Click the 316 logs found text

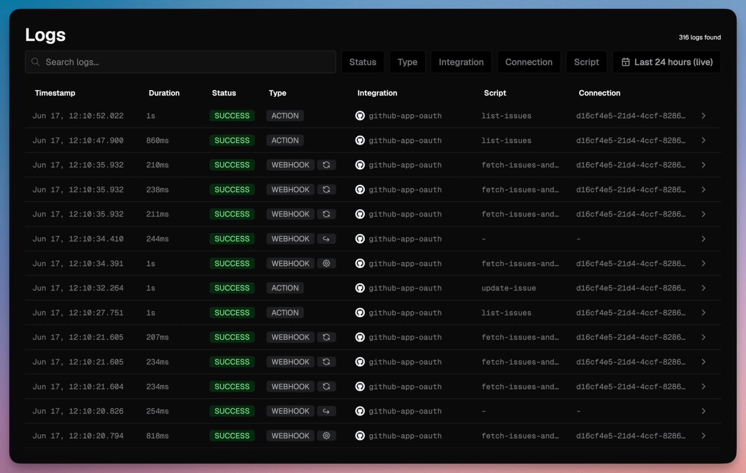(x=699, y=37)
